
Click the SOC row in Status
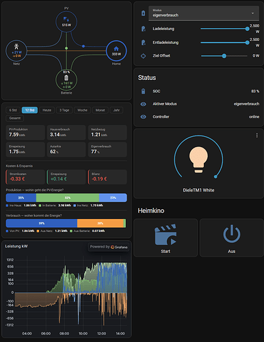[198, 91]
